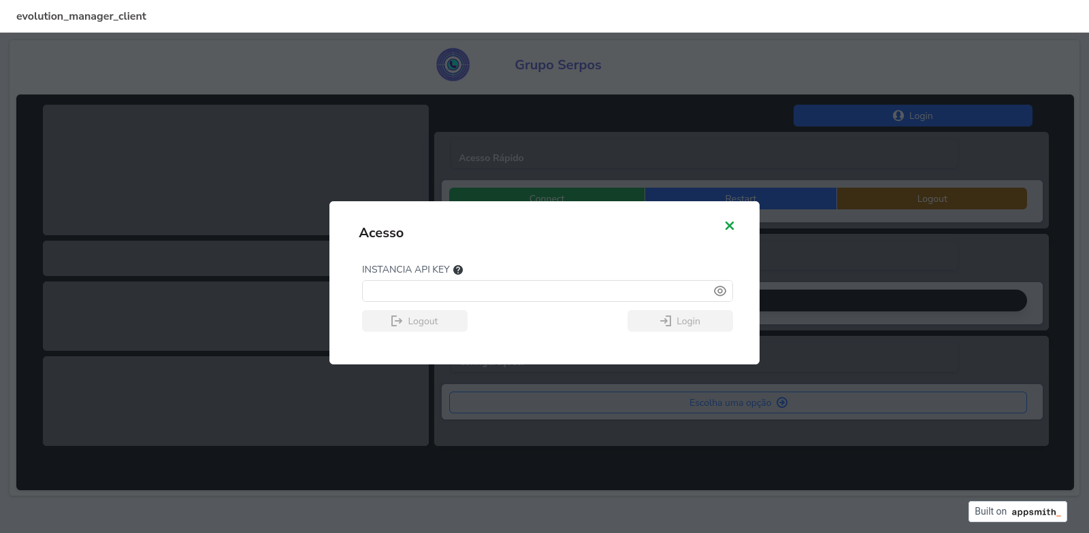
Task: Click the door-arrow icon on the dialog Logout button
Action: tap(397, 321)
